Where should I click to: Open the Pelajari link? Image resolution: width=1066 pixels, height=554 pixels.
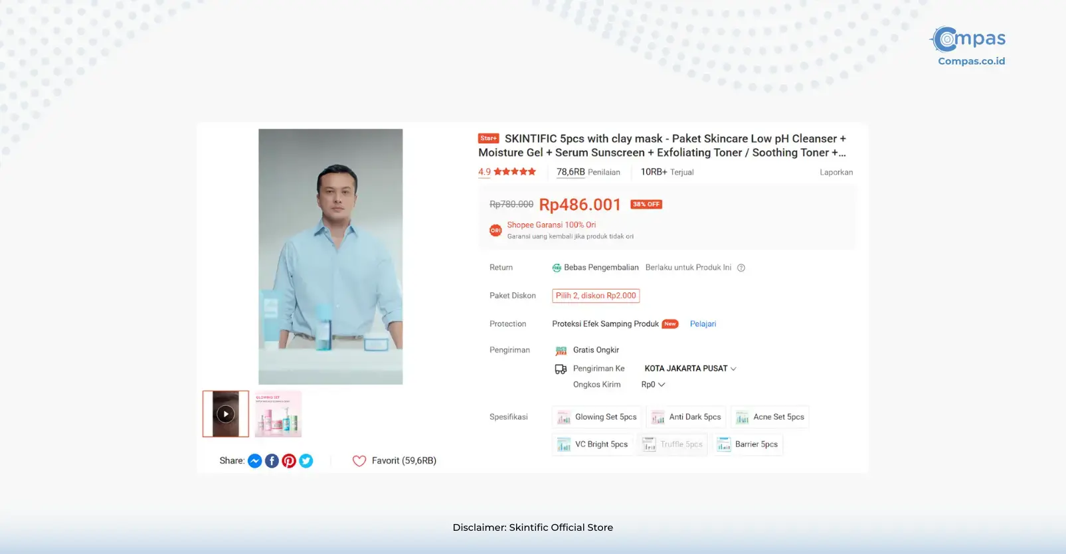703,324
